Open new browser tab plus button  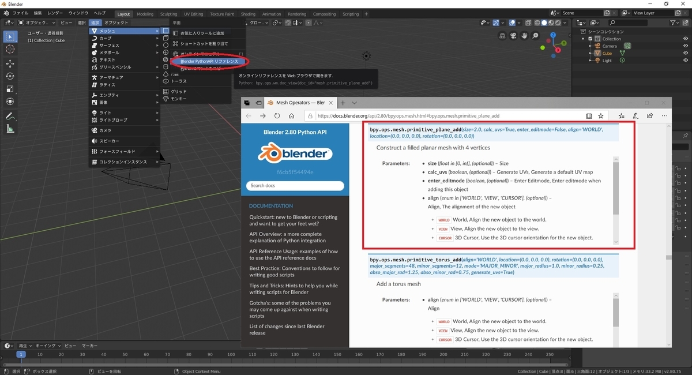coord(343,103)
